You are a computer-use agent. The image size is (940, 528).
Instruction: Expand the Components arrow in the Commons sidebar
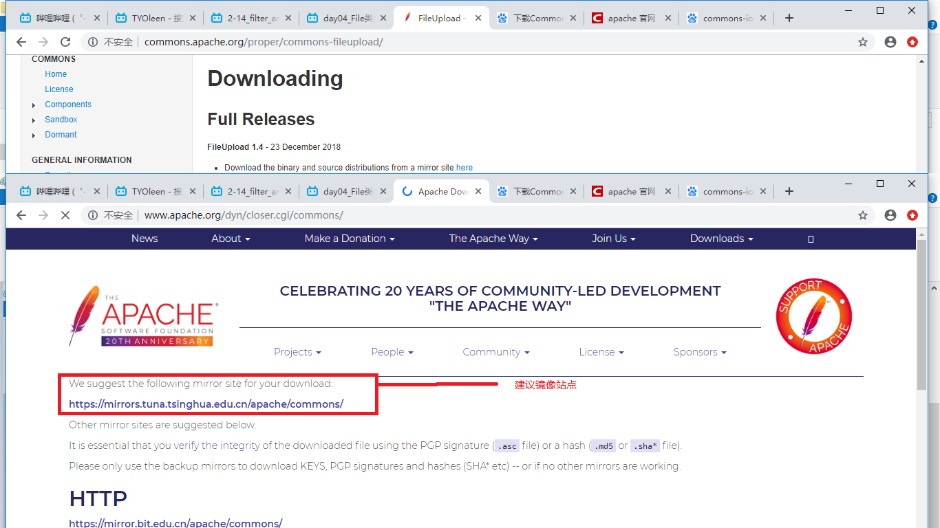pos(34,105)
